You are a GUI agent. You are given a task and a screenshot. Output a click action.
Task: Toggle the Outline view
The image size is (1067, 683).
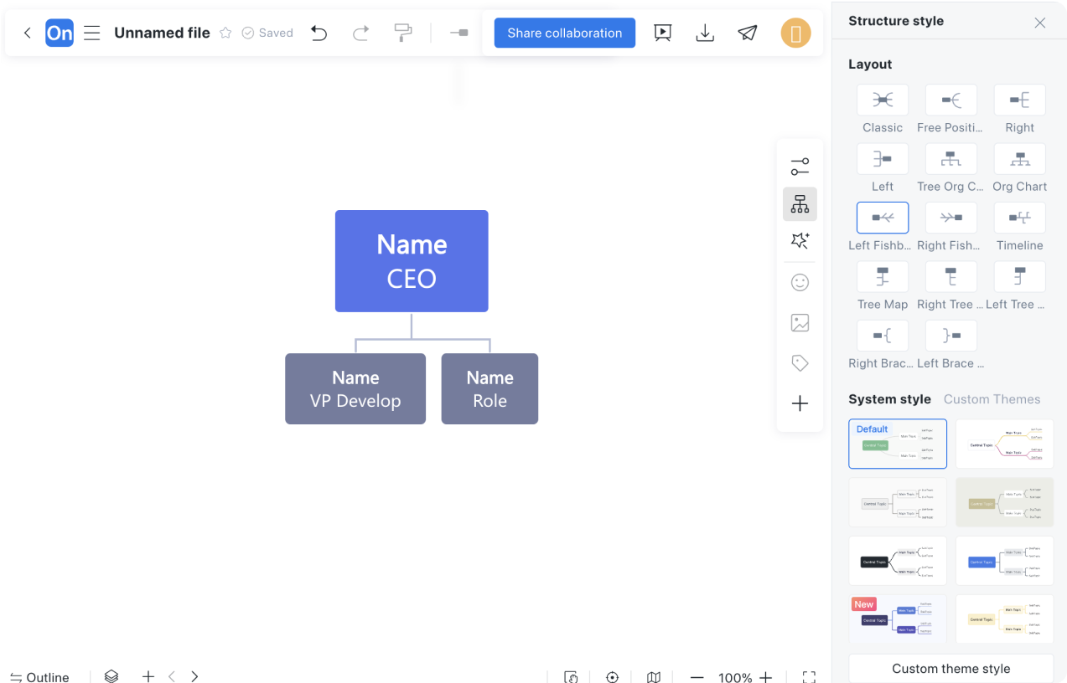point(39,676)
